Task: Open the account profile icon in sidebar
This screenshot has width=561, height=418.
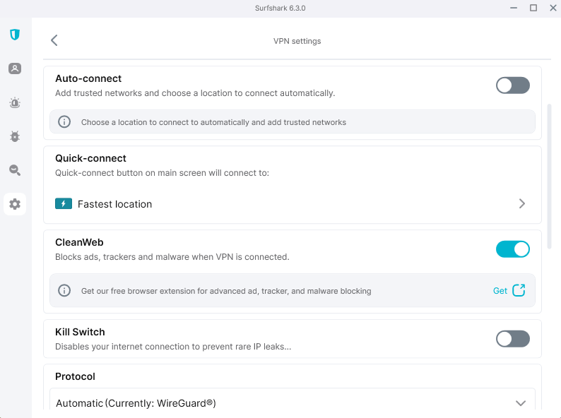Action: 15,68
